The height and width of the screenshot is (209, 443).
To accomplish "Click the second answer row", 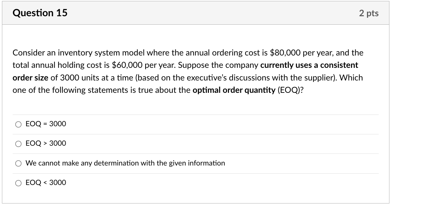I will point(195,143).
